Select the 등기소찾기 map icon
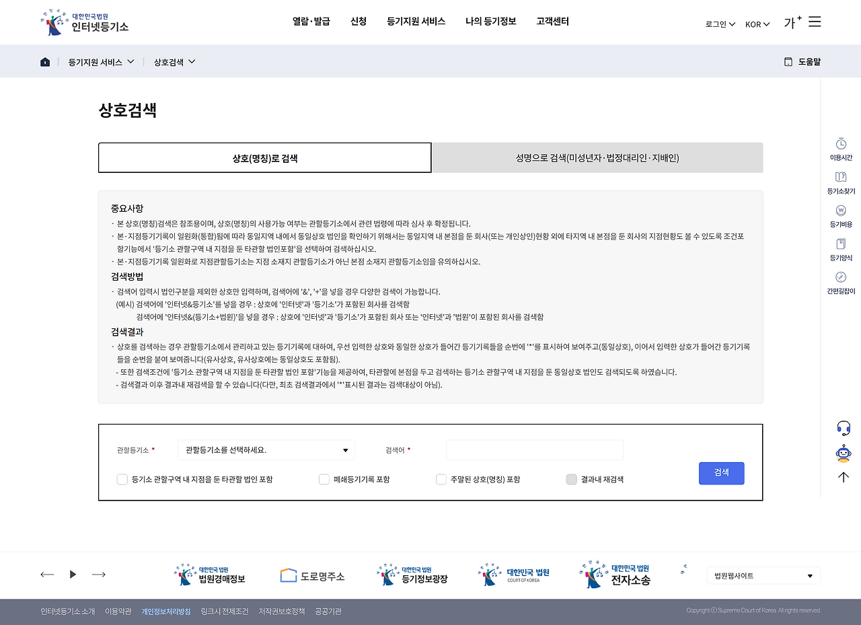Viewport: 861px width, 625px height. pyautogui.click(x=841, y=180)
